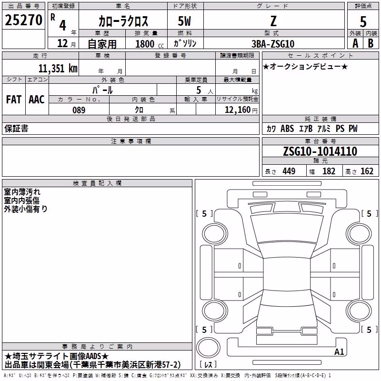Click the [レス] spare tire label
The height and width of the screenshot is (381, 381).
click(x=208, y=364)
